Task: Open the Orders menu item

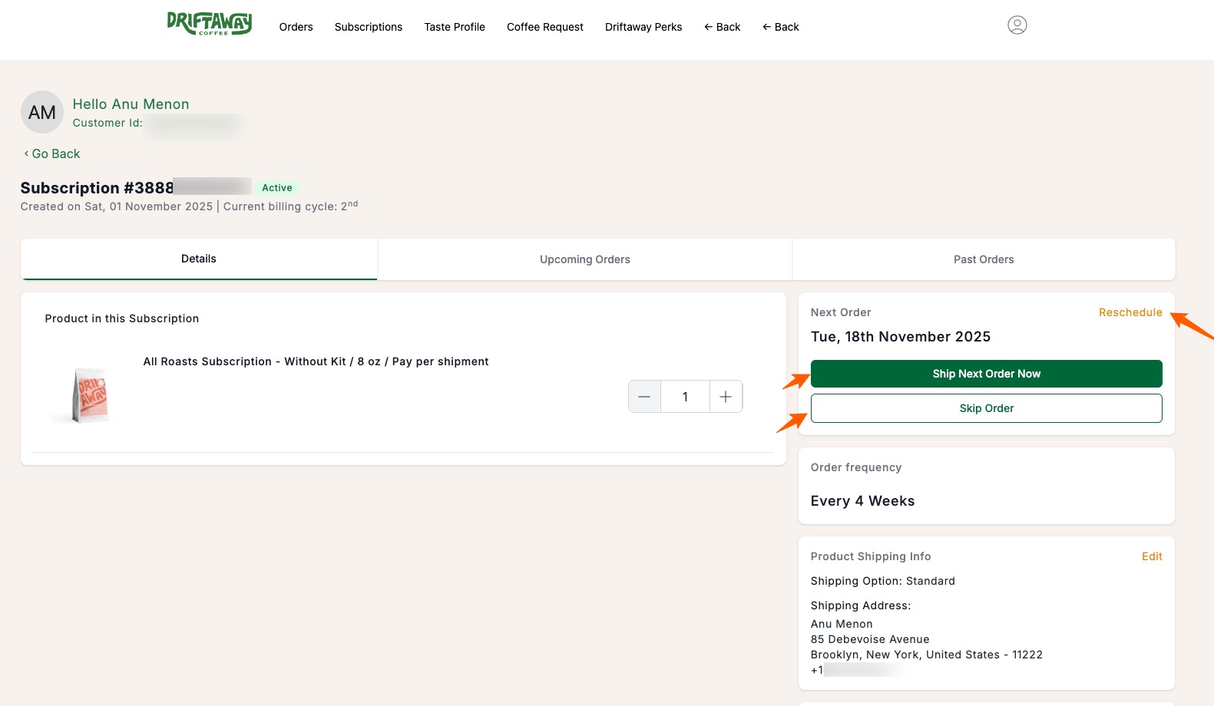Action: click(296, 27)
